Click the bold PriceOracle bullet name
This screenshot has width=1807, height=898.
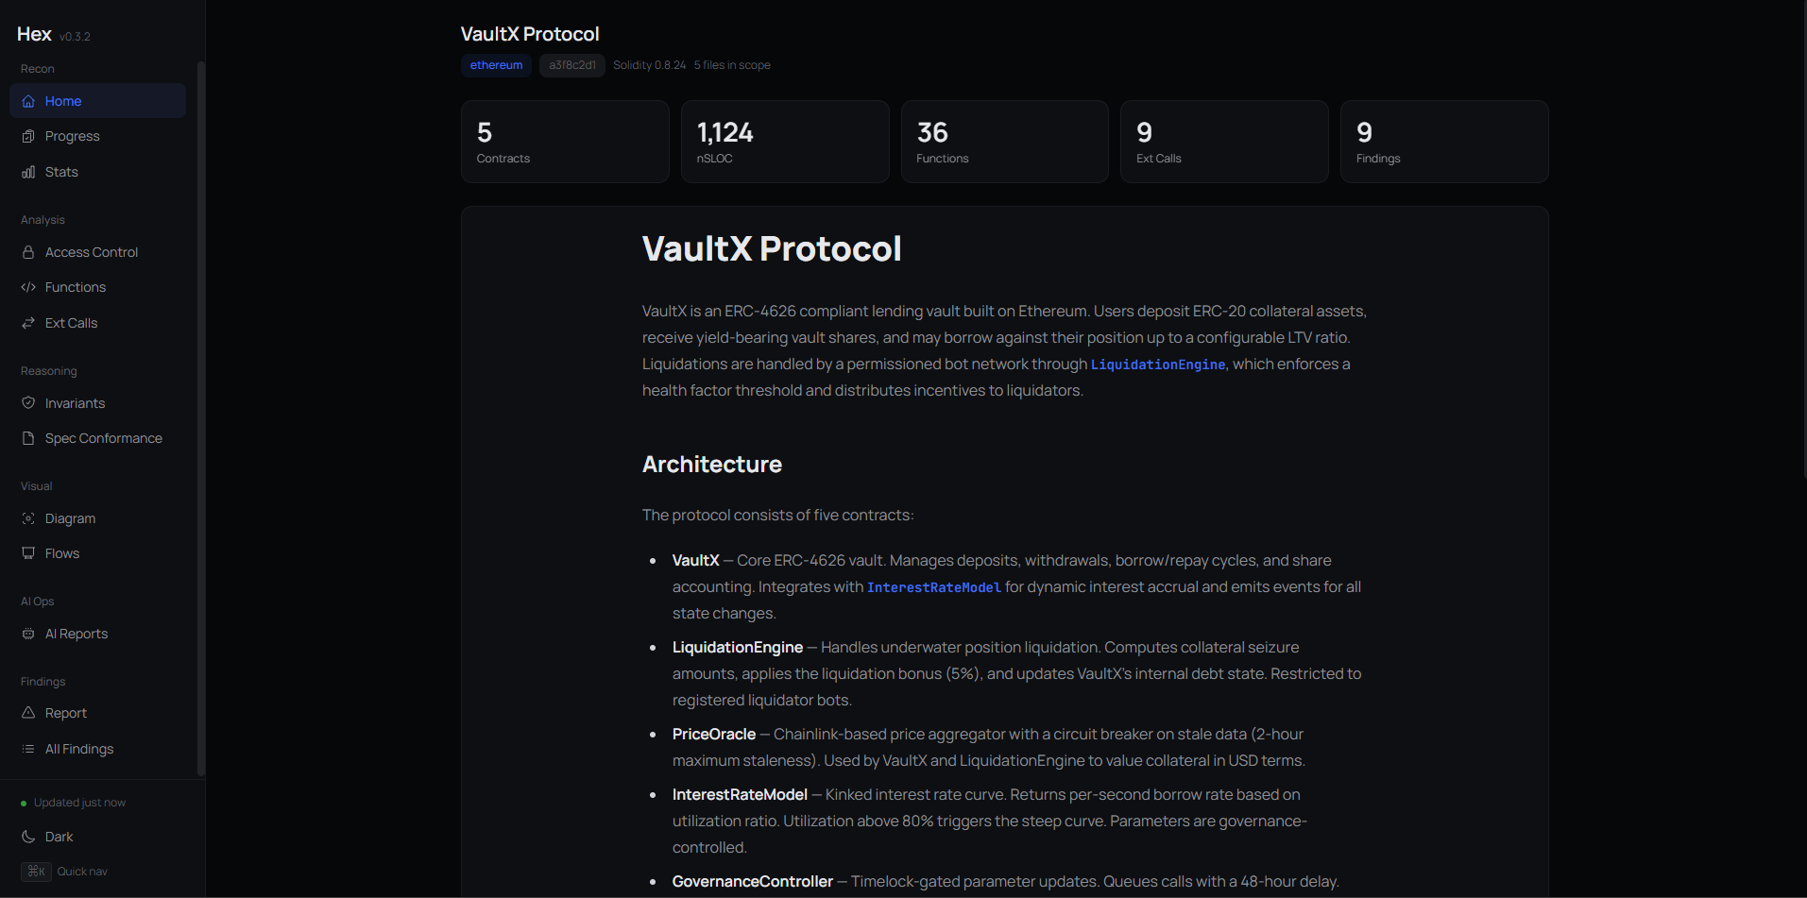point(714,735)
